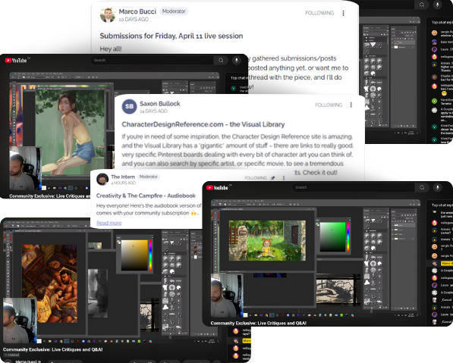
Task: Toggle FOLLOWING on The Intern's post
Action: click(x=256, y=178)
